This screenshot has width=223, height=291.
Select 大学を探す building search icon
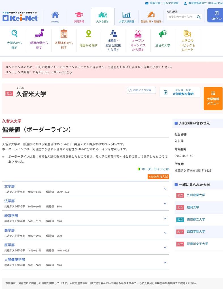103,15
